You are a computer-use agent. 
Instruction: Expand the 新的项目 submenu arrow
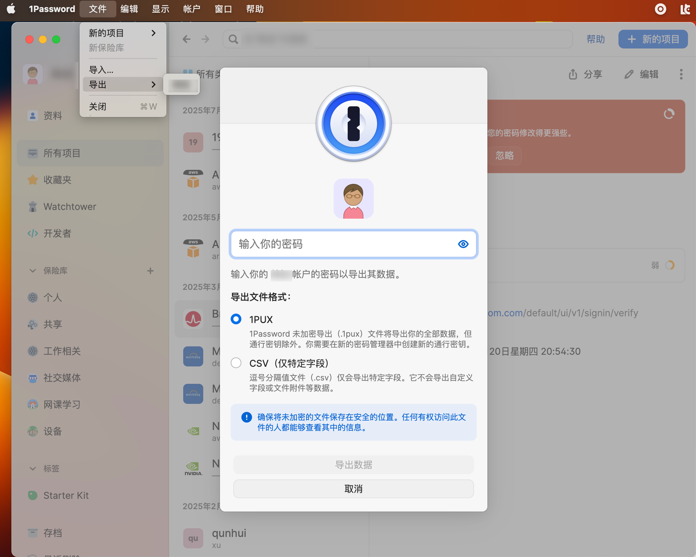pos(153,33)
